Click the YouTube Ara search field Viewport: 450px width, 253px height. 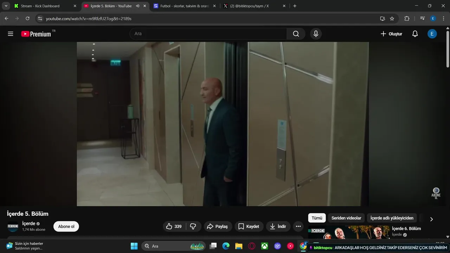(x=208, y=34)
